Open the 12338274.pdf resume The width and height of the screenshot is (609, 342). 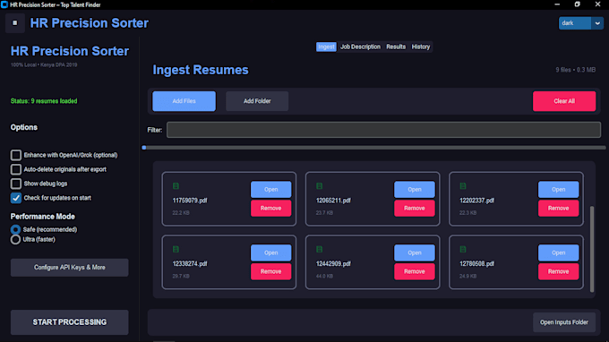tap(270, 252)
